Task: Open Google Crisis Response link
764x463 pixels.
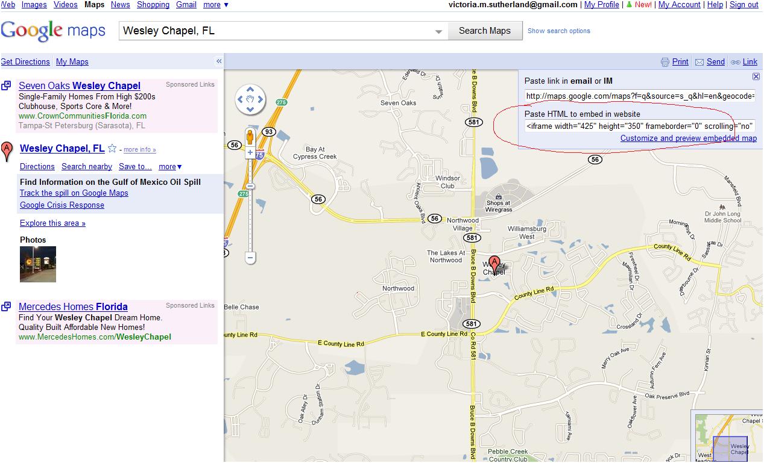Action: click(62, 205)
